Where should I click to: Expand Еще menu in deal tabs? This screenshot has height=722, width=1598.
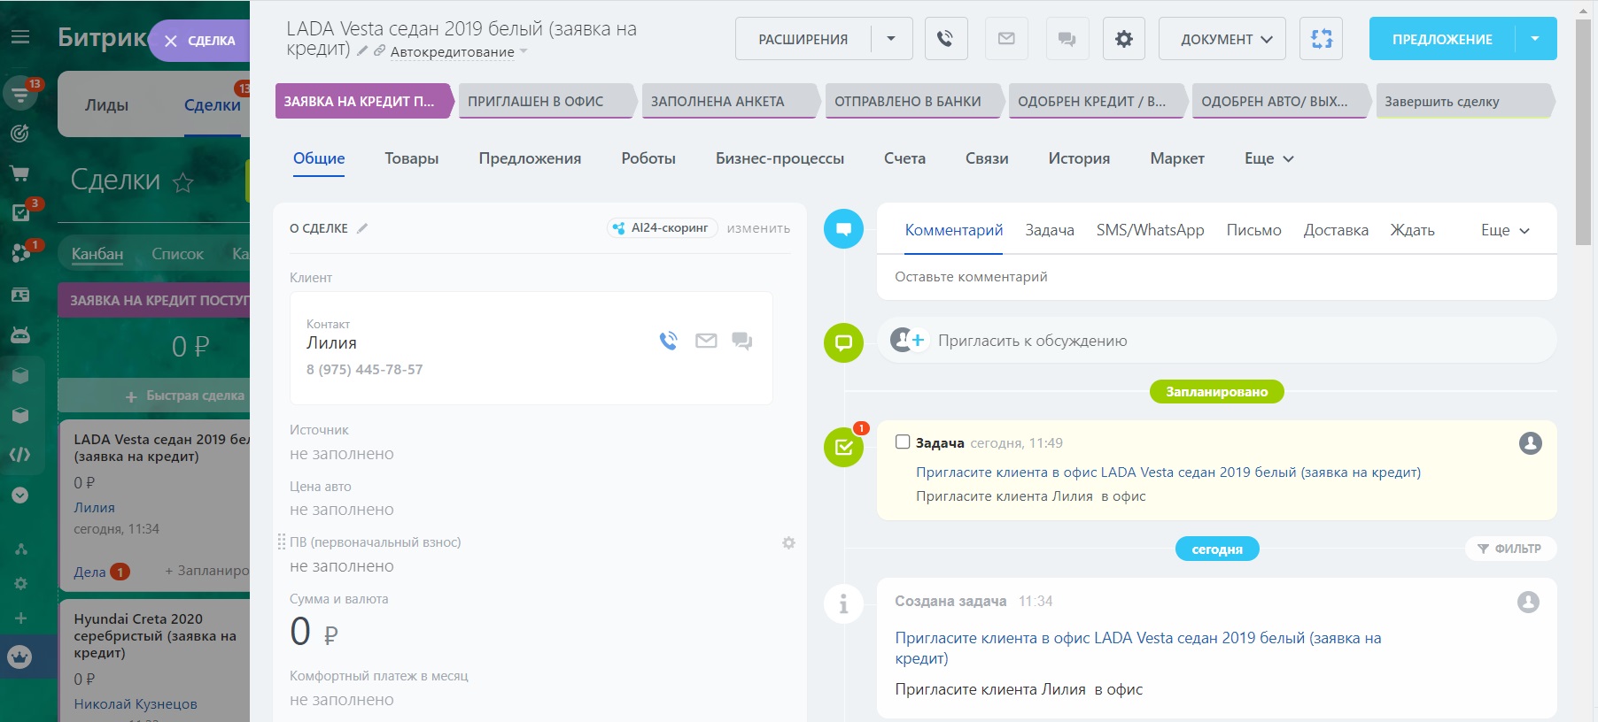coord(1268,158)
